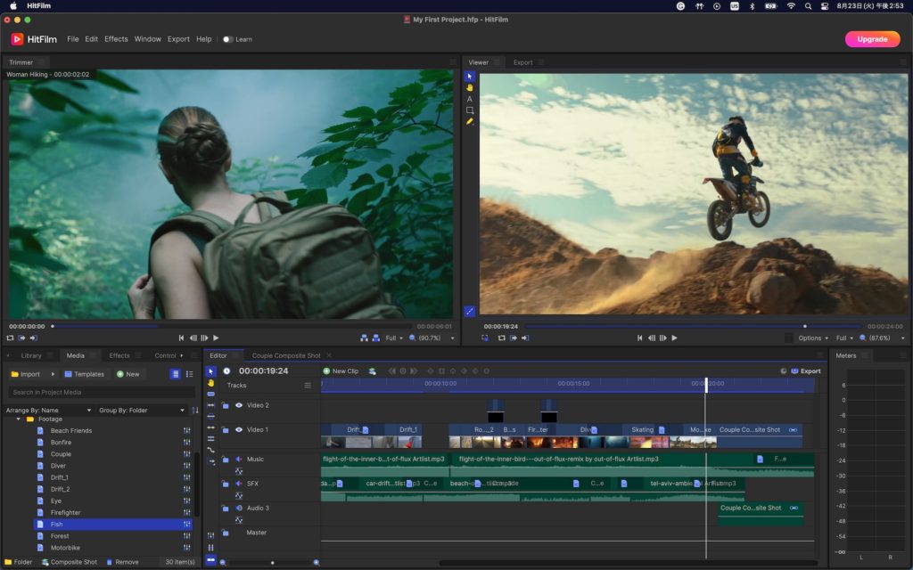Click the Search in Project Media field
The width and height of the screenshot is (913, 570).
[x=100, y=392]
